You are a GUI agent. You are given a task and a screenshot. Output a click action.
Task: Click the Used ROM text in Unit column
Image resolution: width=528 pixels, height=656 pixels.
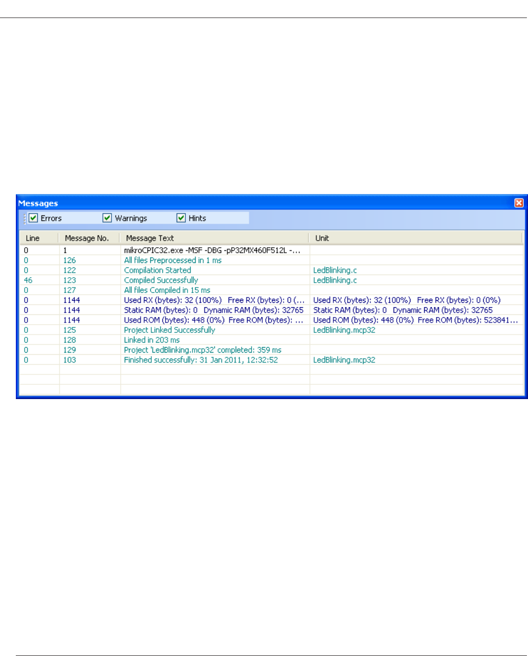(x=415, y=320)
